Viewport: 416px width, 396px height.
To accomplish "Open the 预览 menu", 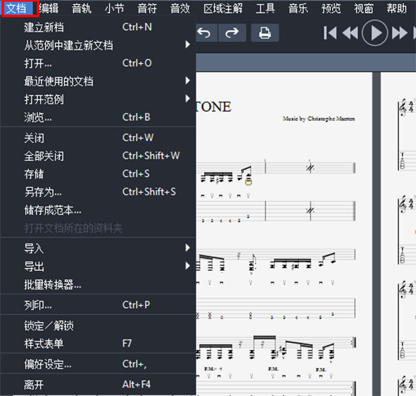I will click(331, 8).
